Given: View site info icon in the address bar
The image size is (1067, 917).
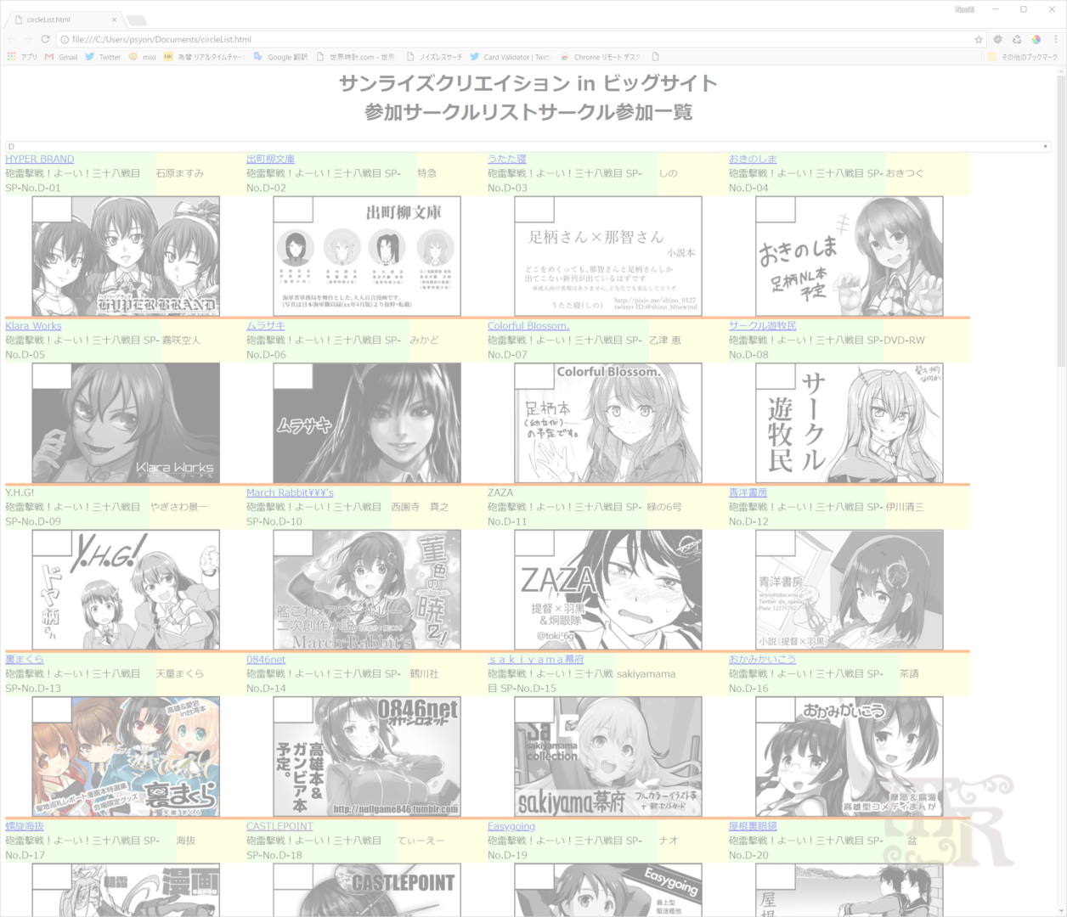Looking at the screenshot, I should click(x=65, y=39).
